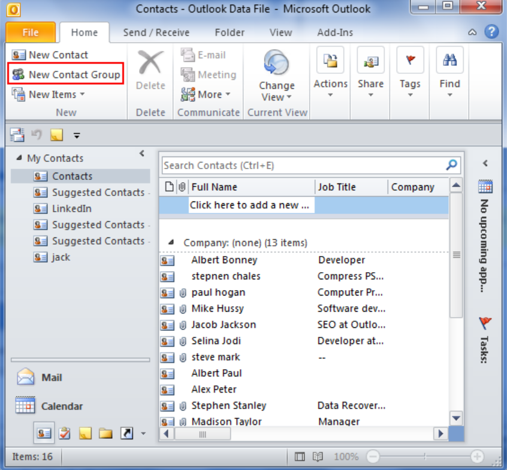
Task: Select the Jacob Jackson contact
Action: [x=304, y=325]
